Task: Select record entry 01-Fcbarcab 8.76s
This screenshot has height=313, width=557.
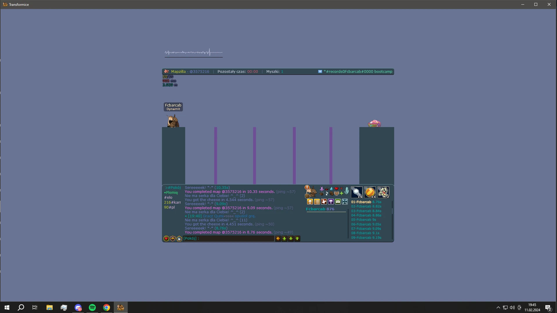Action: [366, 202]
